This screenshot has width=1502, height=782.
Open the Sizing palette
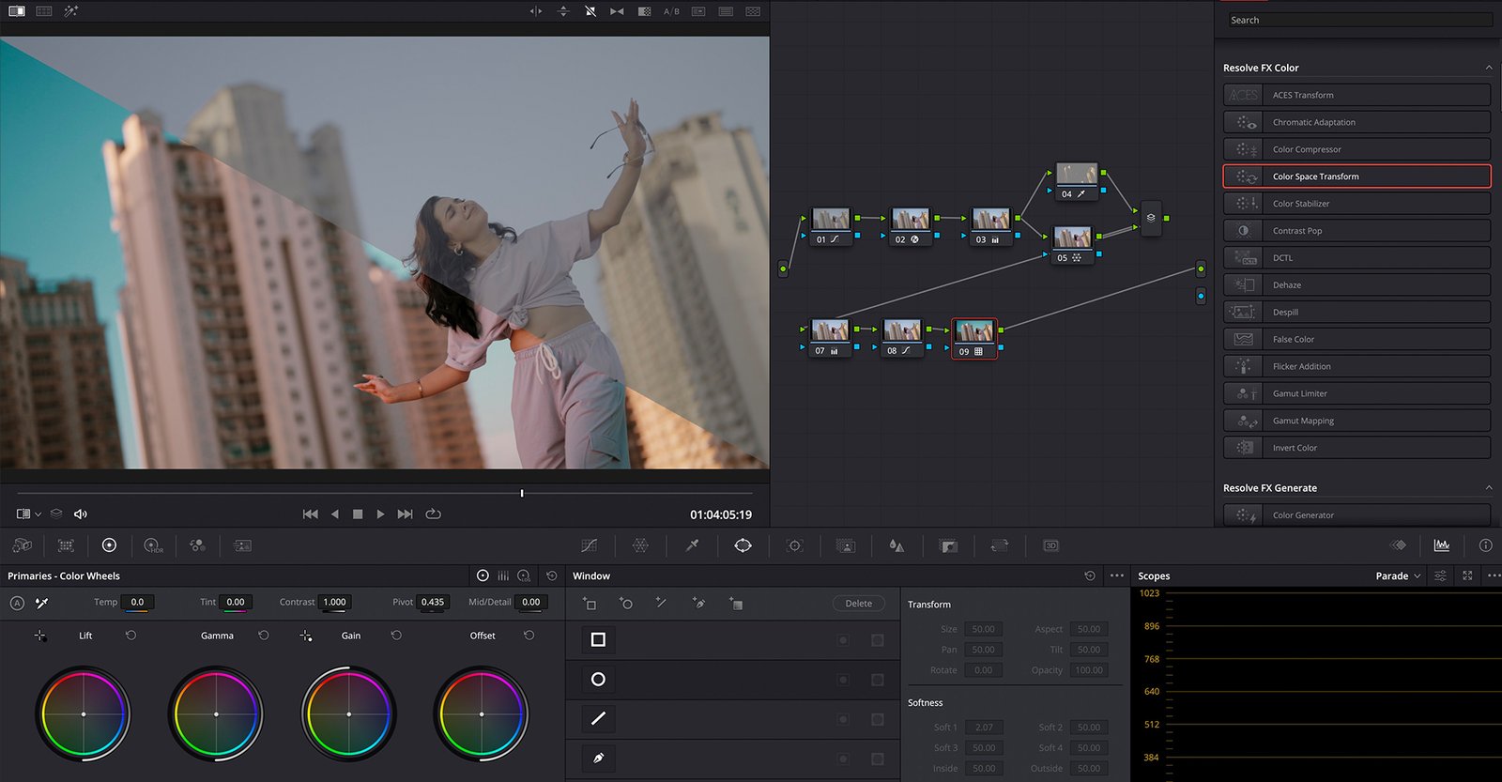(1000, 545)
